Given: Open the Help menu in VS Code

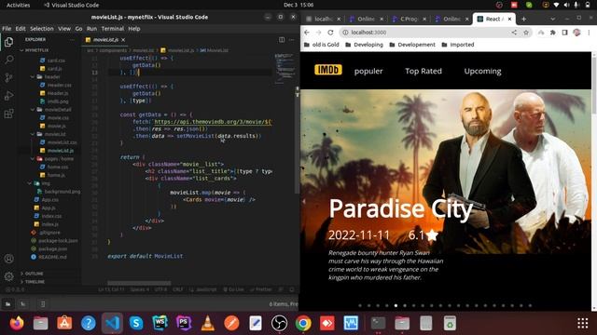Looking at the screenshot, I should tap(134, 29).
